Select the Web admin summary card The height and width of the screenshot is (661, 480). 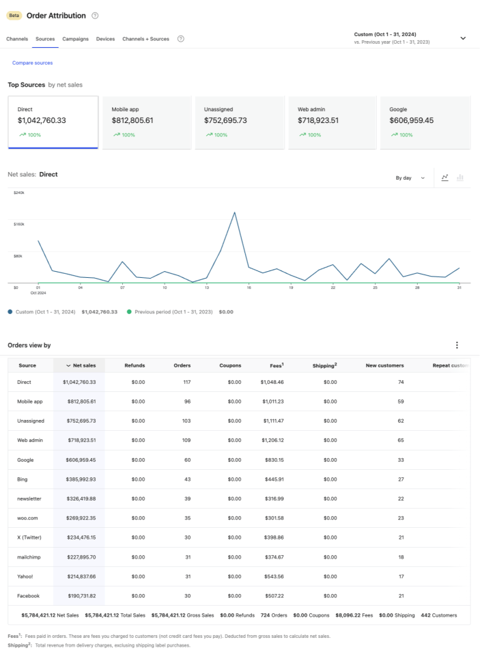[332, 122]
